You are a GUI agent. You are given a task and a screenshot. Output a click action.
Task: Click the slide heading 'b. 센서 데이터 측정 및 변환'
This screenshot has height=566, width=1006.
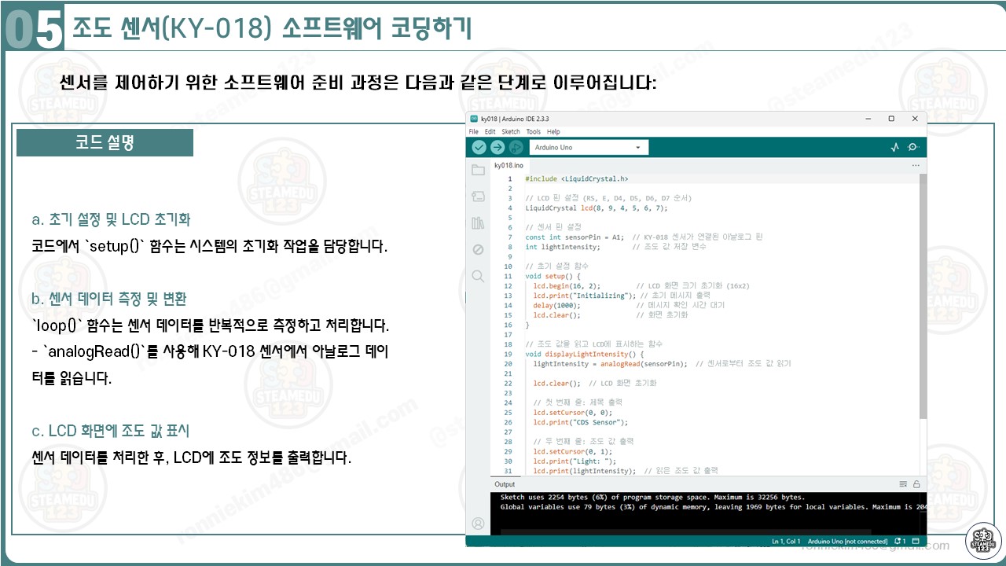[109, 300]
